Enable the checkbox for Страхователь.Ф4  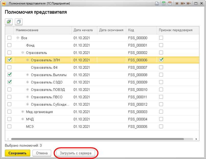(x=9, y=67)
